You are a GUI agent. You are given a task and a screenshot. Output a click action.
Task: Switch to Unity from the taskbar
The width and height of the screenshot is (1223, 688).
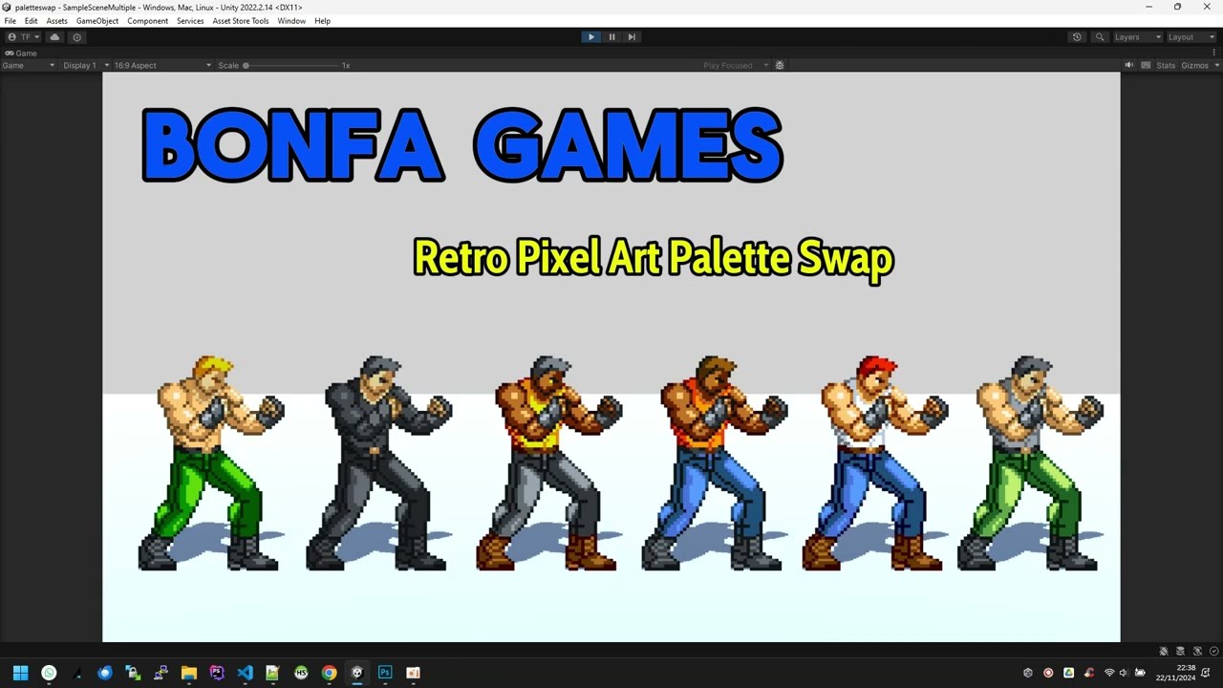click(357, 673)
